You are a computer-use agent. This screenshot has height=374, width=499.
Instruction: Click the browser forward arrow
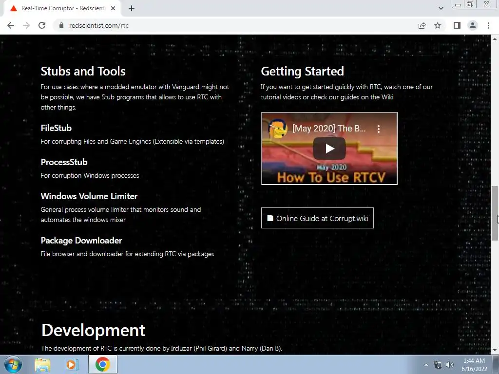point(26,25)
